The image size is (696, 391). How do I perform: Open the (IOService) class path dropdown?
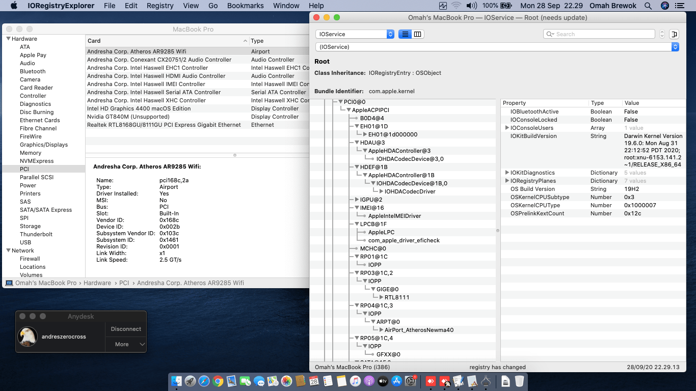point(497,47)
